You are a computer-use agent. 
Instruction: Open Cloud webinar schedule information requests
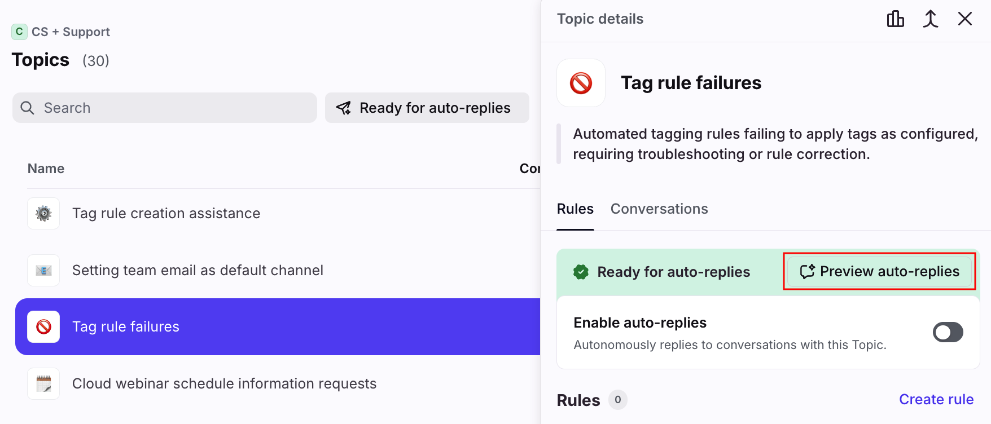(224, 384)
